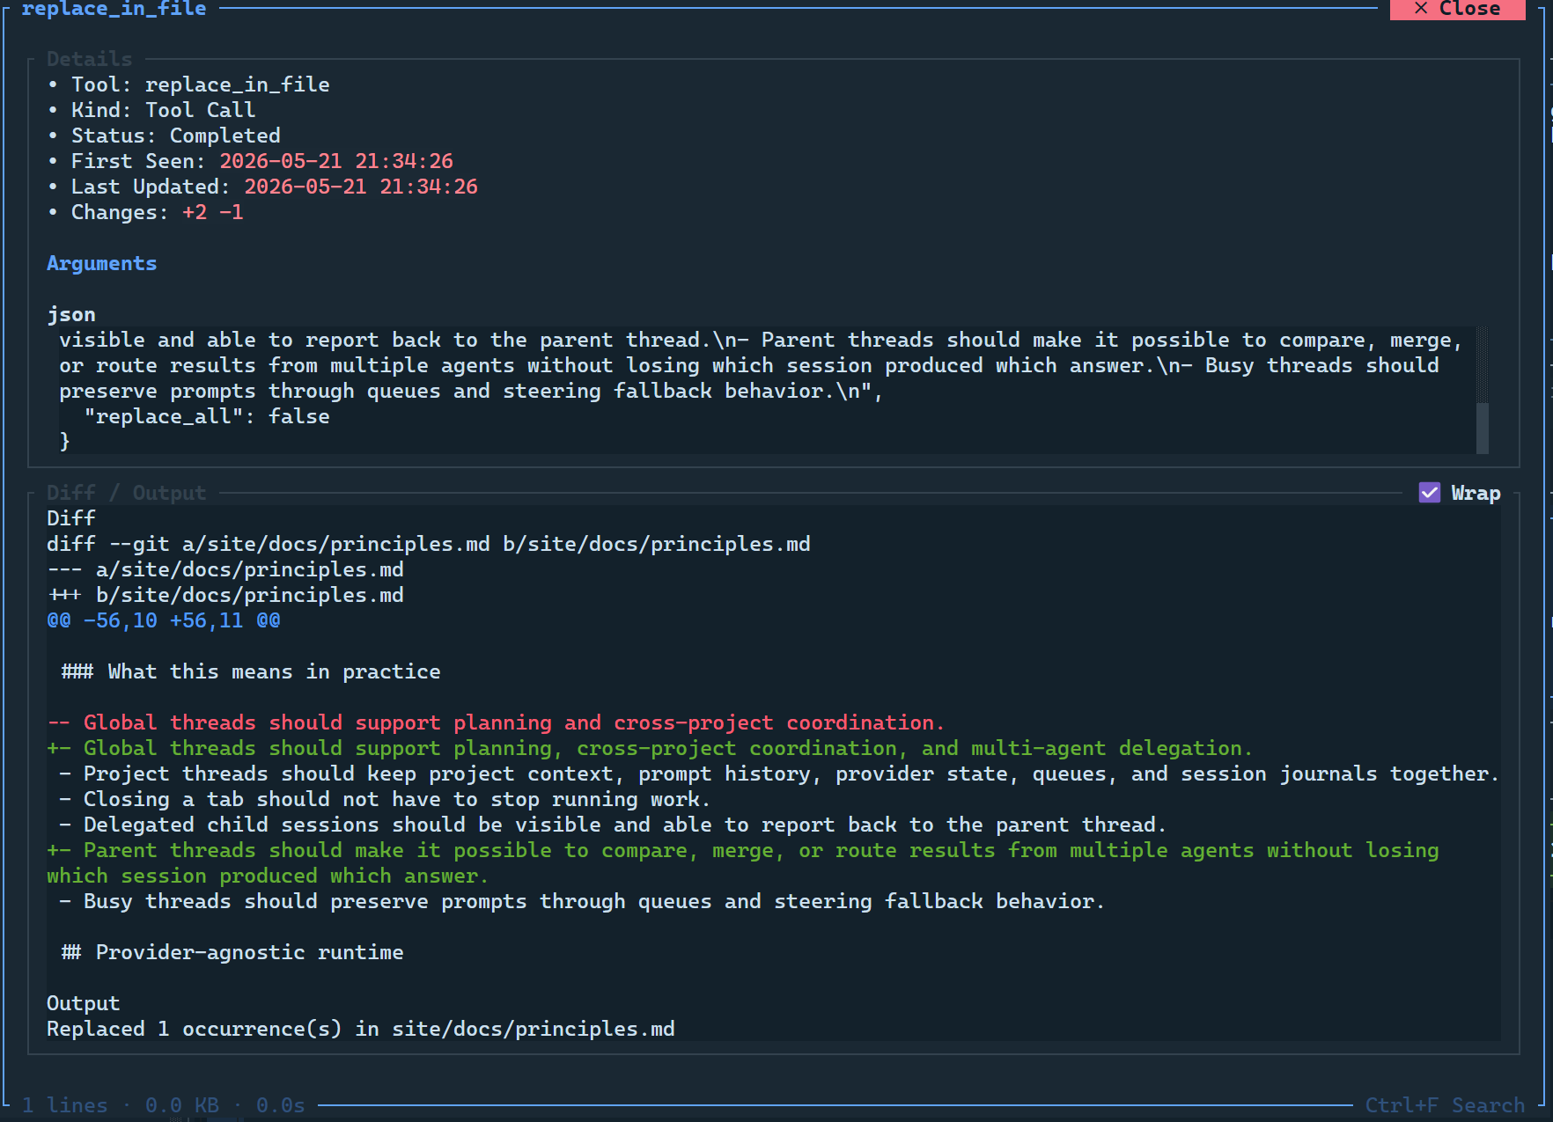Click the Wrap label text
This screenshot has width=1553, height=1122.
coord(1476,493)
